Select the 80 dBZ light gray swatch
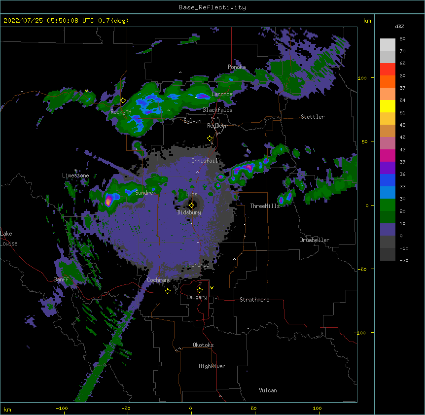This screenshot has width=425, height=415. click(388, 45)
